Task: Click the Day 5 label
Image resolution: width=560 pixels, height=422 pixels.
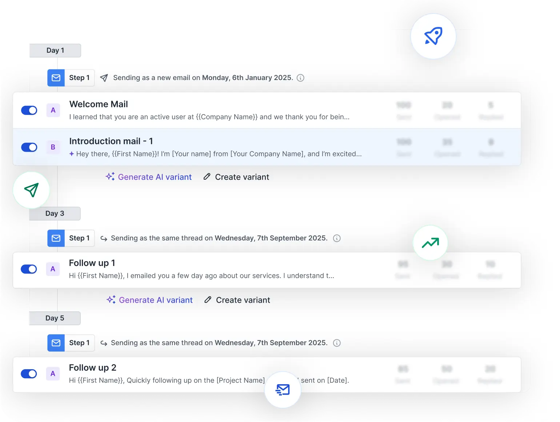Action: tap(55, 318)
